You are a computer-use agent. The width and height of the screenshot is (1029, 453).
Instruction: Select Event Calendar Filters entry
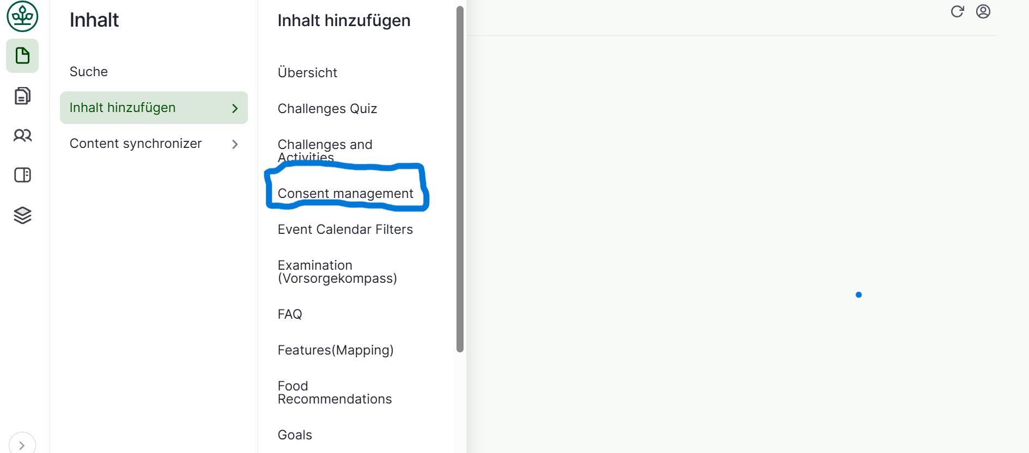click(x=345, y=229)
